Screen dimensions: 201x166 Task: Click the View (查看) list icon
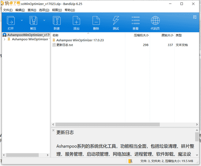(136, 21)
